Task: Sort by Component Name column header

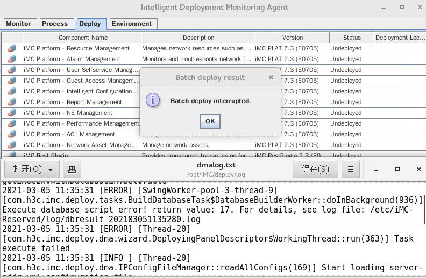Action: 82,38
